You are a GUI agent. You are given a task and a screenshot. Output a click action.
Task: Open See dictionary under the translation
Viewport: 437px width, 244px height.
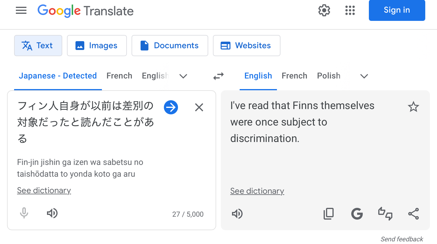(257, 191)
